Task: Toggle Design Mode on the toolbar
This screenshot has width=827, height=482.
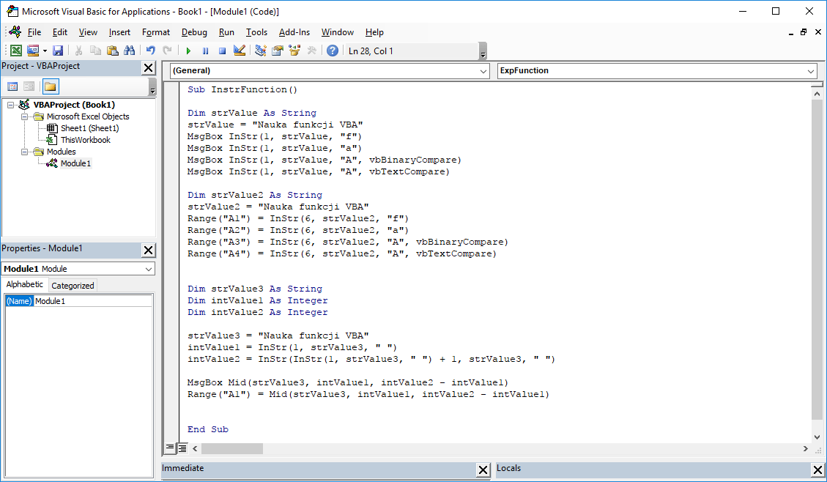Action: coord(238,50)
